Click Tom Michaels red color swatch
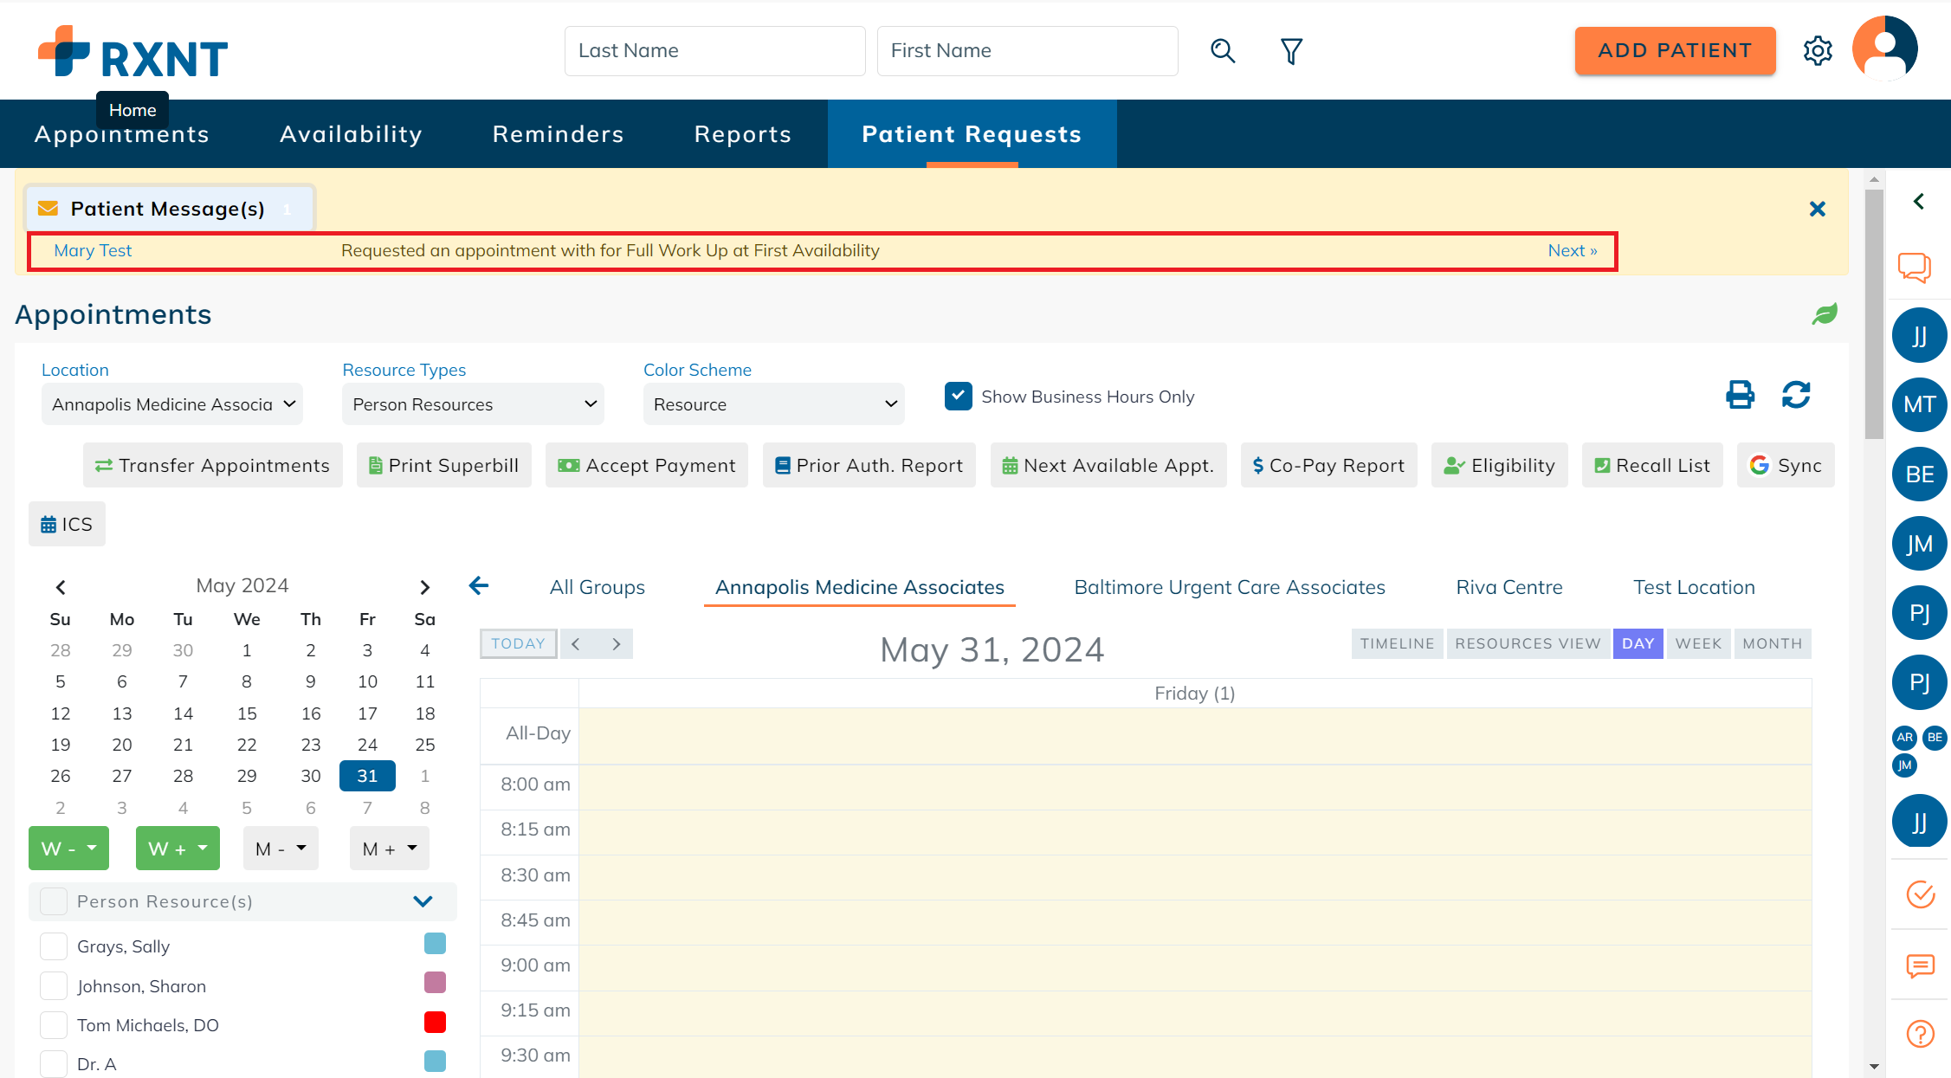Viewport: 1951px width, 1078px height. tap(435, 1023)
